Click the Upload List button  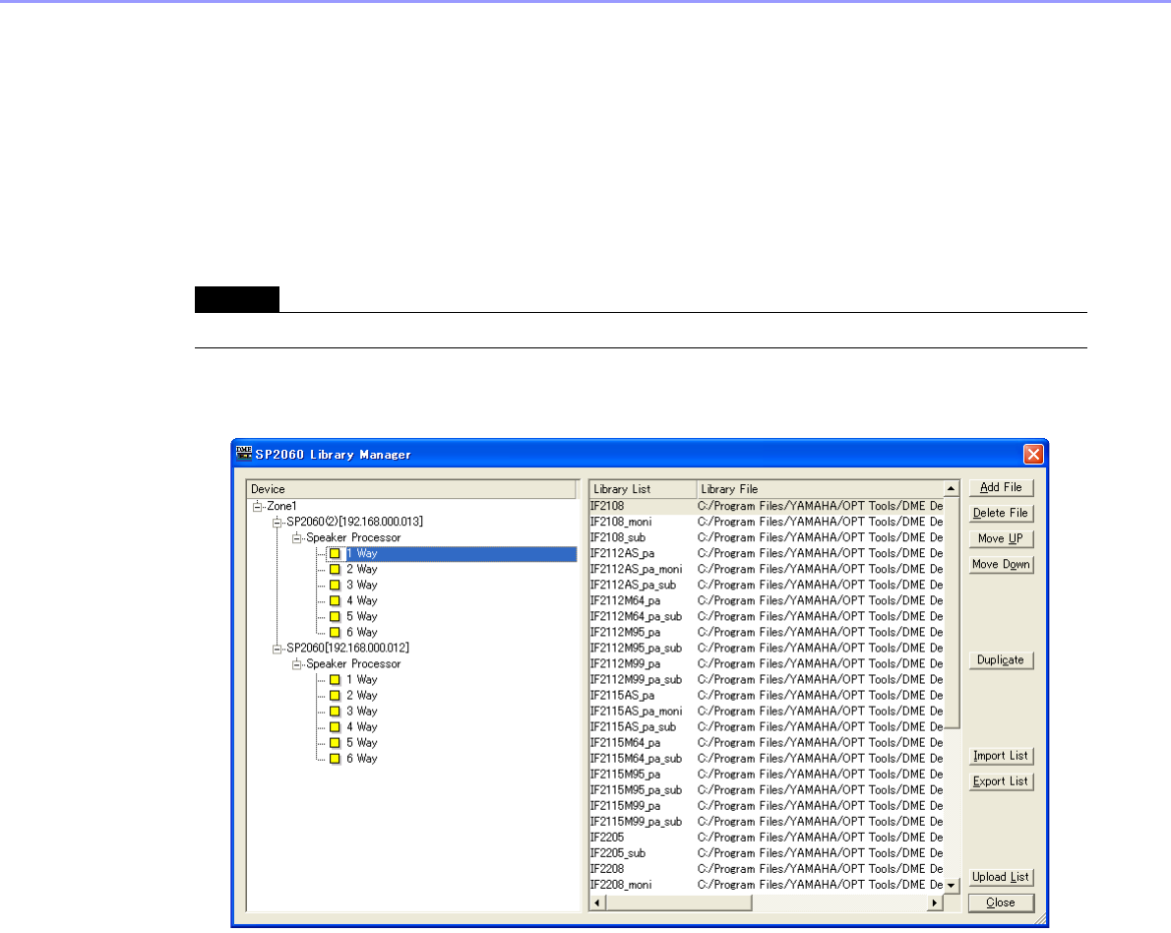[1001, 877]
